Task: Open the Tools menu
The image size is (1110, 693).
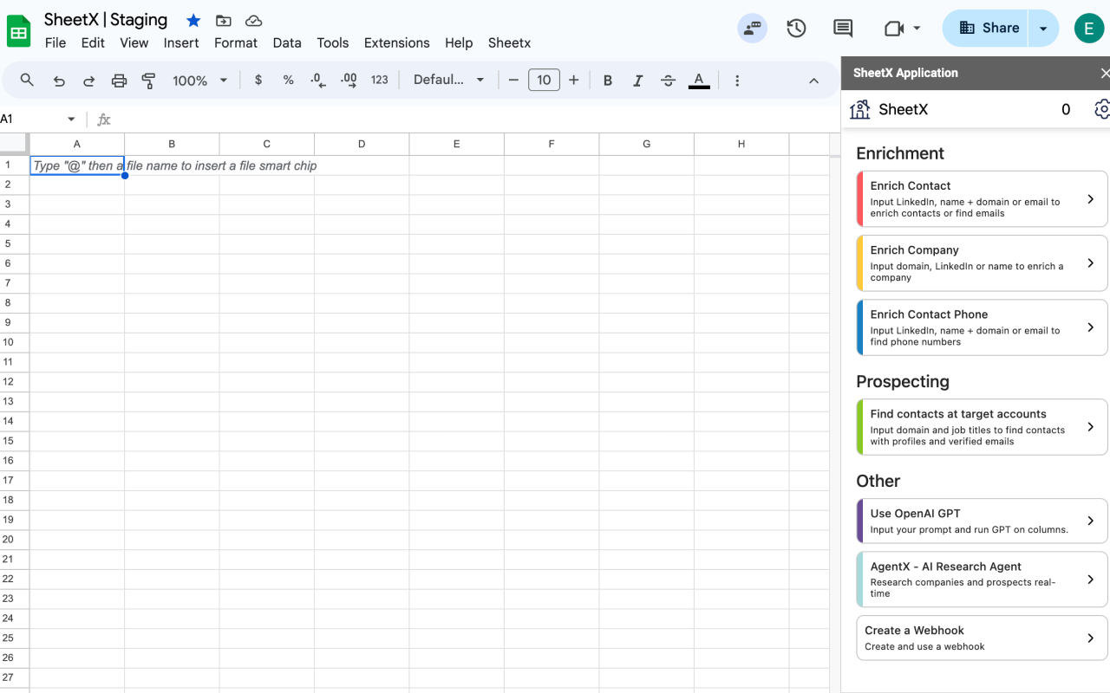Action: tap(333, 42)
